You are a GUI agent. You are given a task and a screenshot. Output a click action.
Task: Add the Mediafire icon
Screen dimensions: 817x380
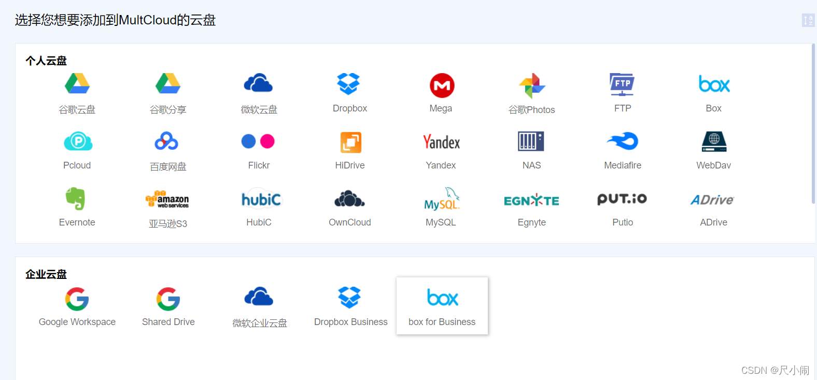tap(623, 141)
